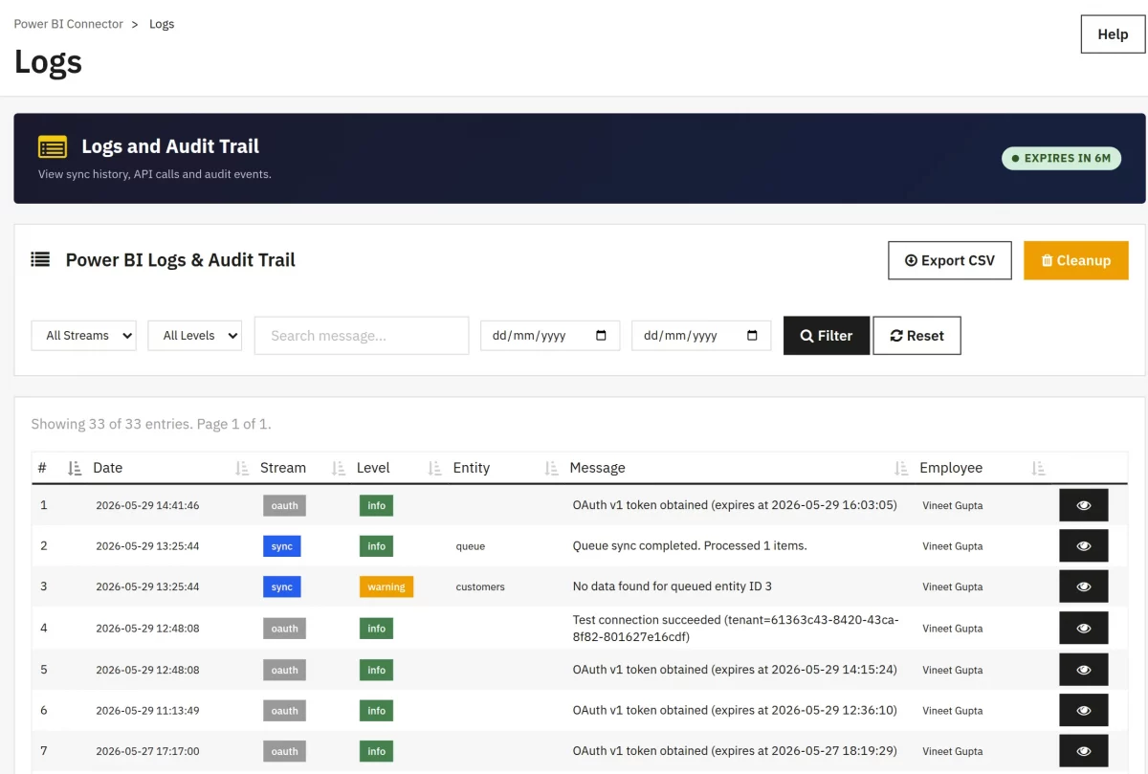The height and width of the screenshot is (774, 1148).
Task: Apply the Filter button
Action: (827, 336)
